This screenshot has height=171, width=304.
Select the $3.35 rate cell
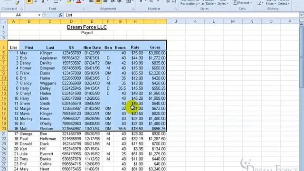[135, 149]
